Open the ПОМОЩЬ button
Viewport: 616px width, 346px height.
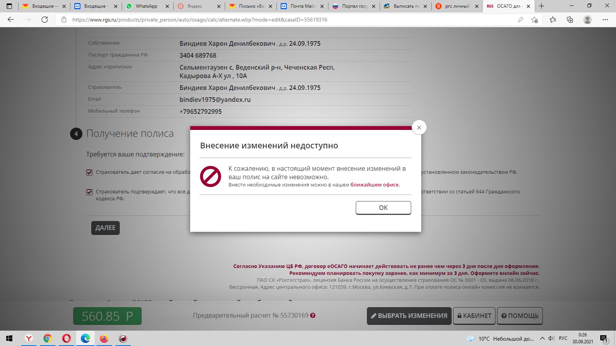pyautogui.click(x=520, y=316)
